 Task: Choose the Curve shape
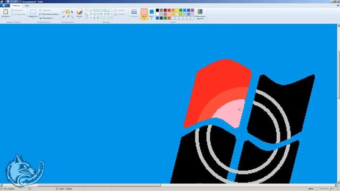[91, 11]
